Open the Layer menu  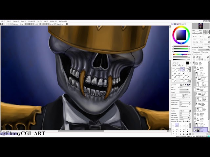(x=24, y=21)
